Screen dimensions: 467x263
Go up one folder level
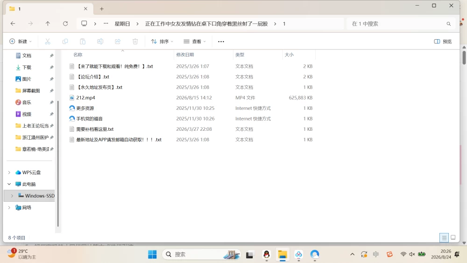tap(48, 23)
